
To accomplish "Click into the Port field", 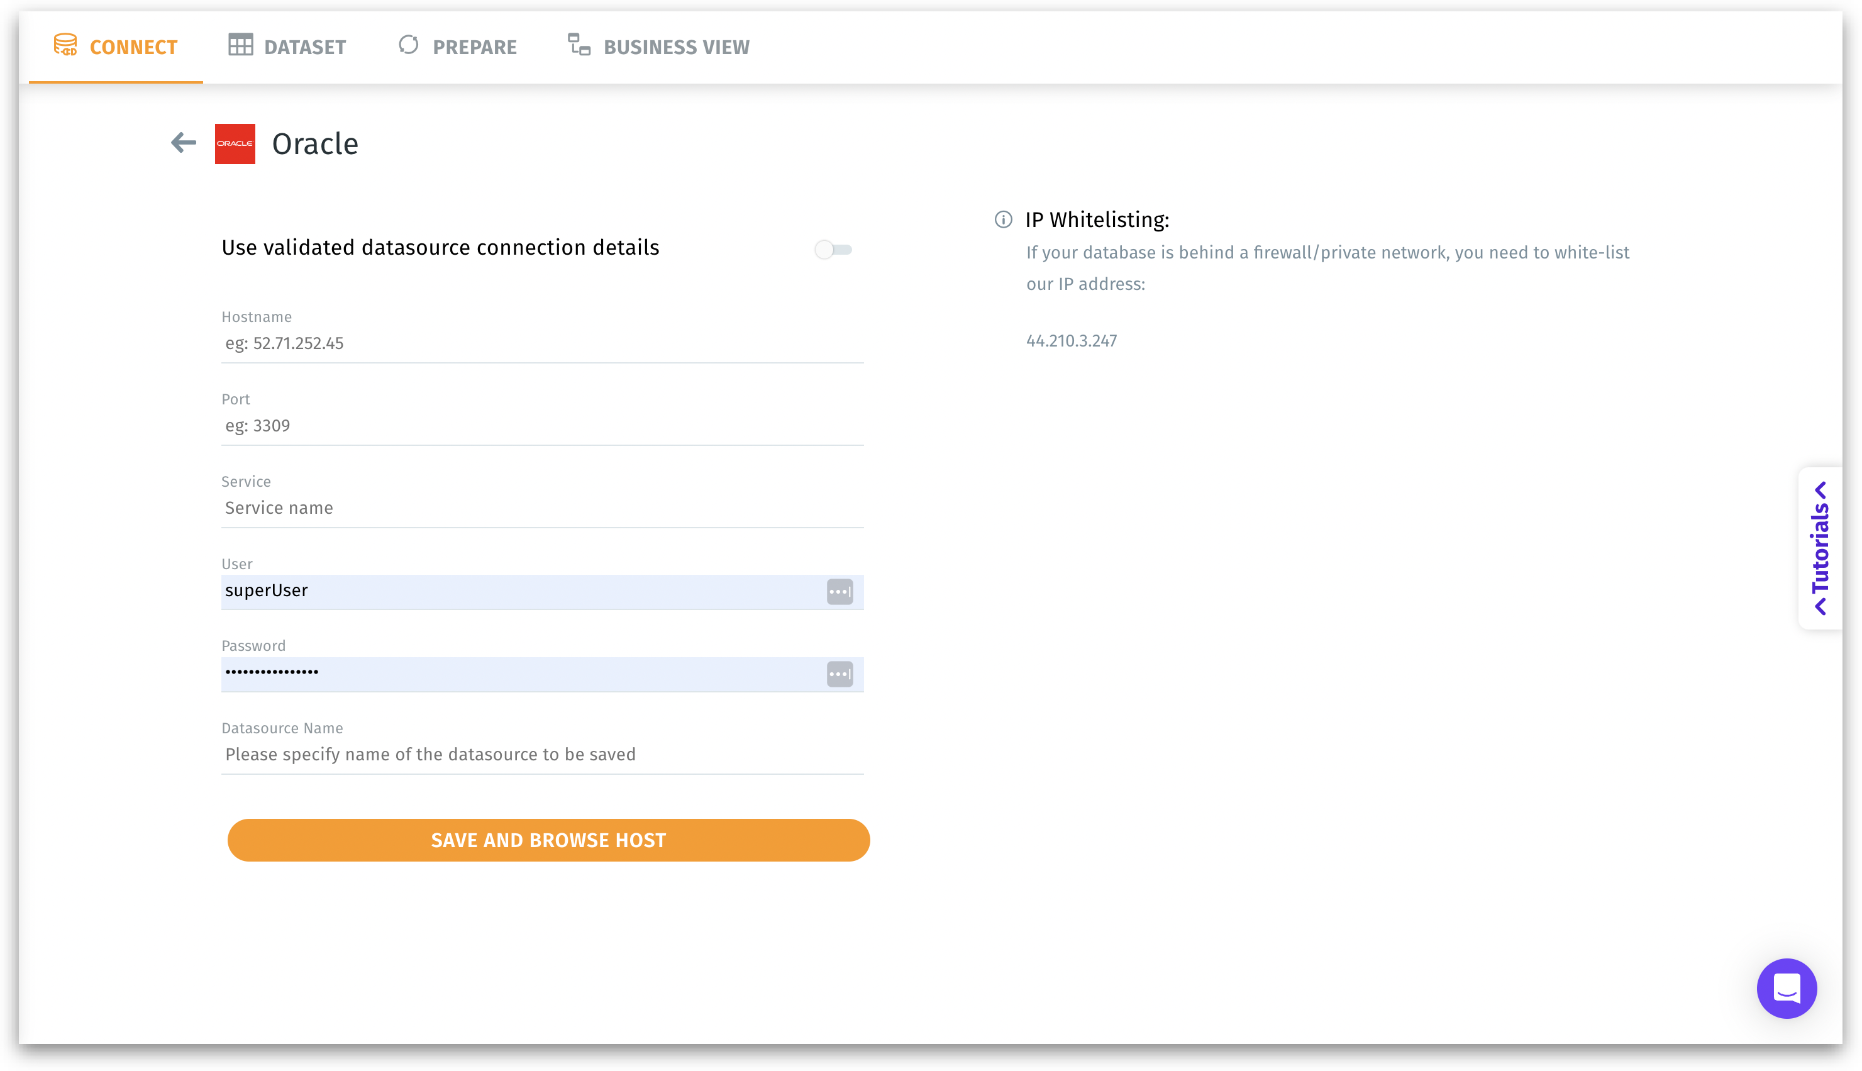I will click(x=542, y=426).
